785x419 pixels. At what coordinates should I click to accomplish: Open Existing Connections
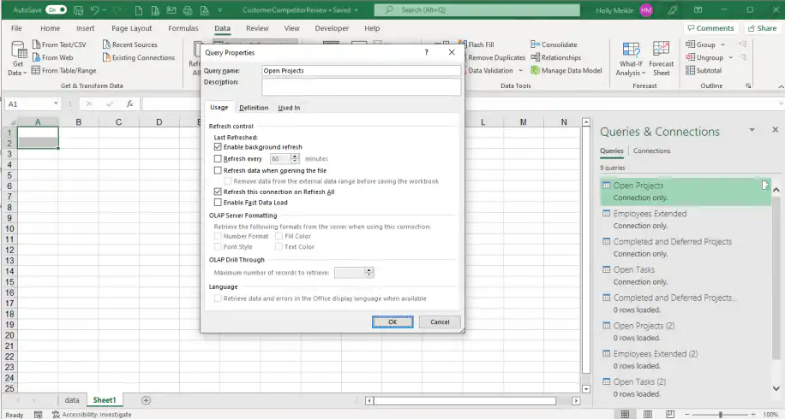tap(139, 57)
